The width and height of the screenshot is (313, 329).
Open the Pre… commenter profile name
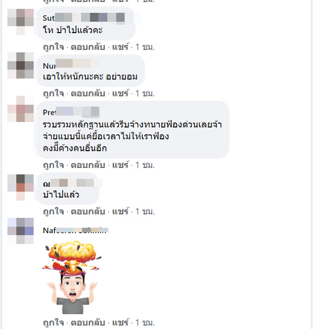pos(71,112)
